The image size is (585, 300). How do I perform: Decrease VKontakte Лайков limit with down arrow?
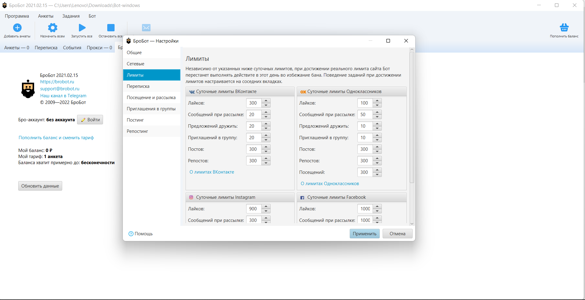click(266, 105)
